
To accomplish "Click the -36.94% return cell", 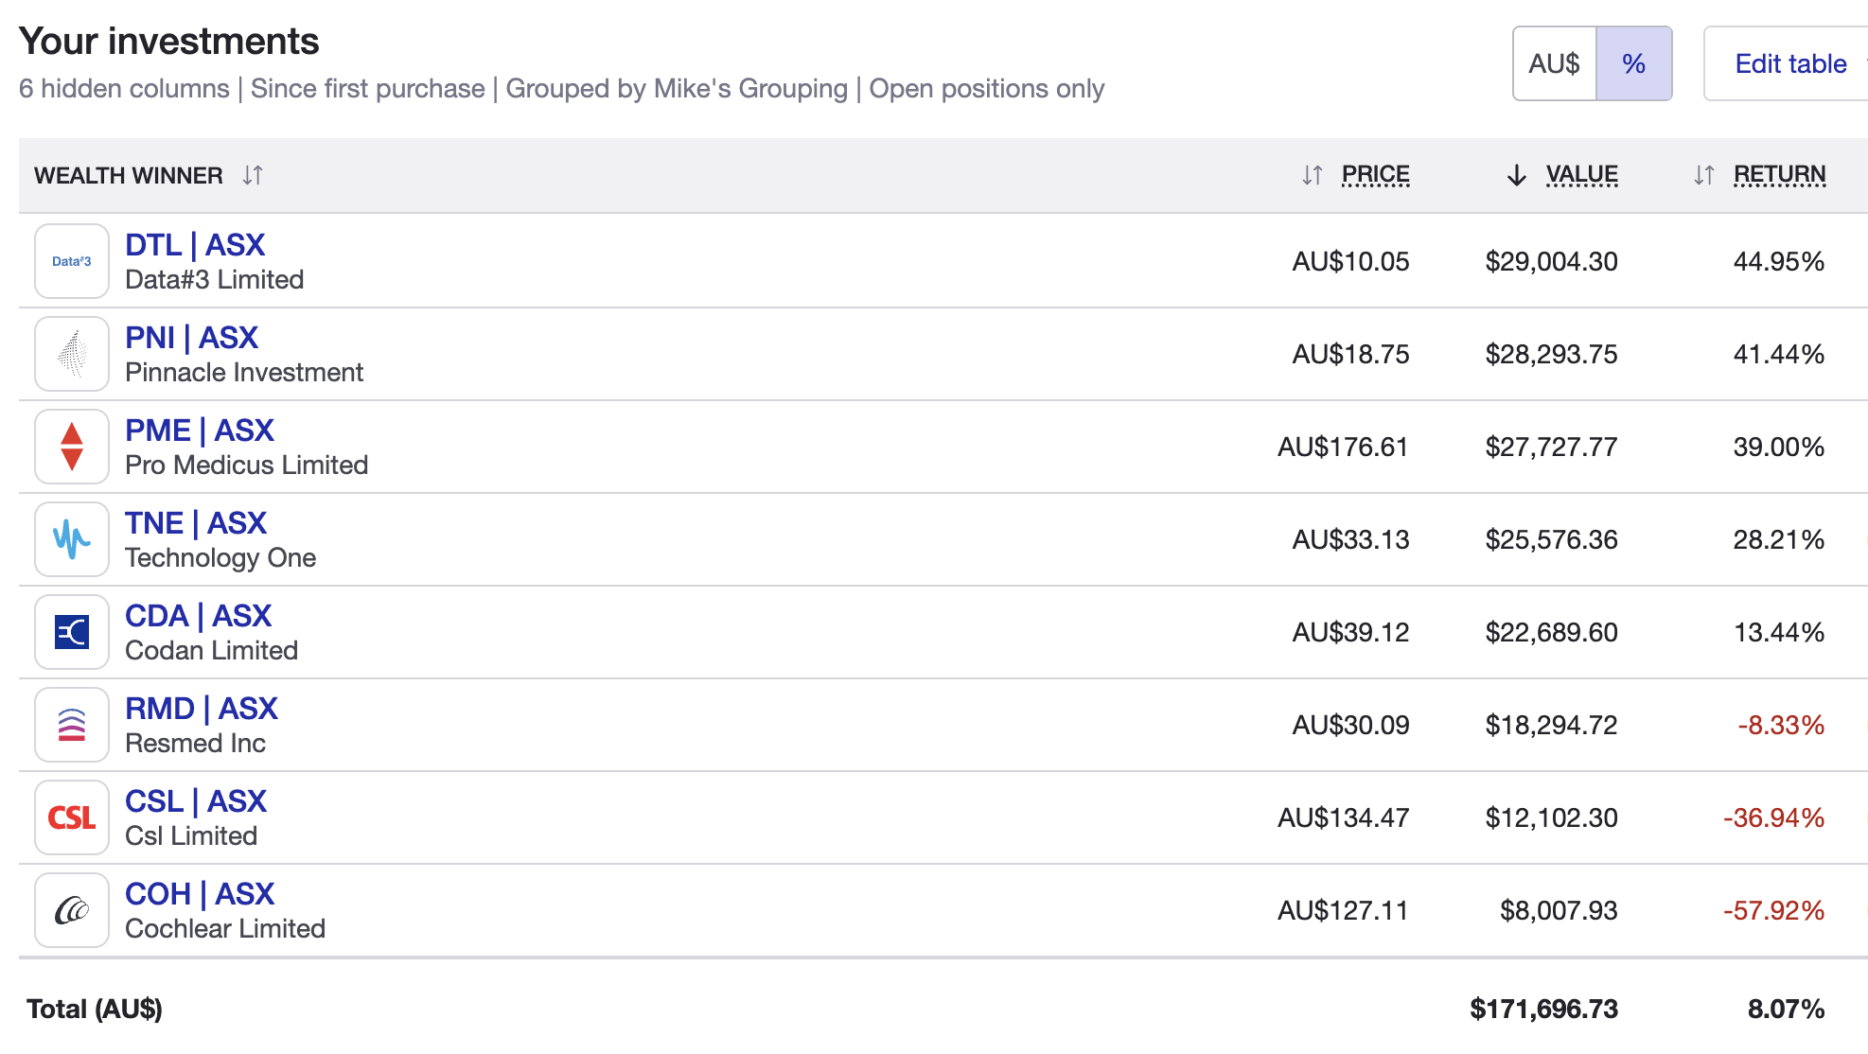I will [1774, 817].
